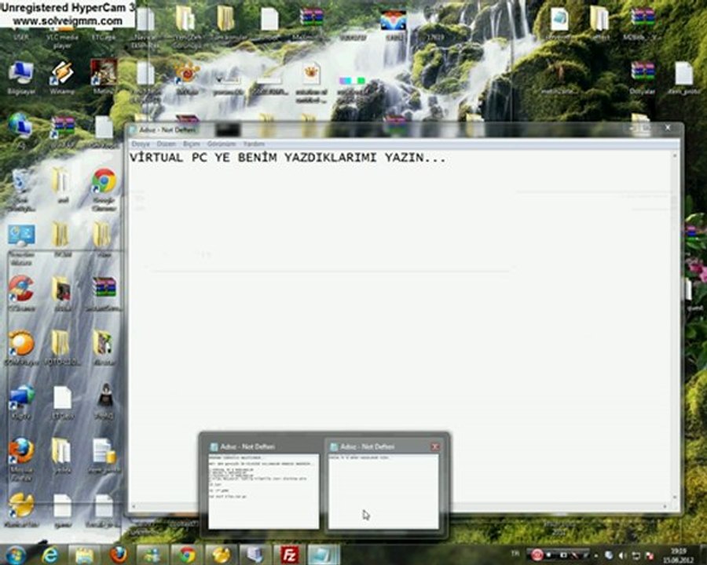Click the Notepad vertical scrollbar down arrow
707x565 pixels.
point(675,498)
